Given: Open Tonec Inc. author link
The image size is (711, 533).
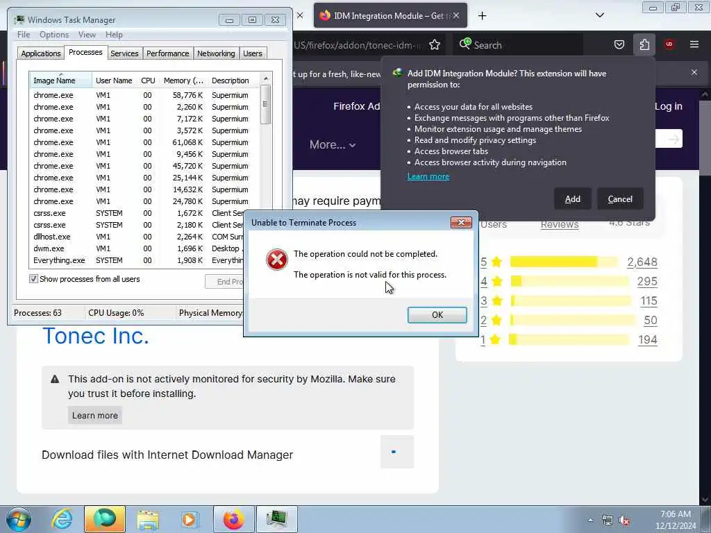Looking at the screenshot, I should point(96,336).
